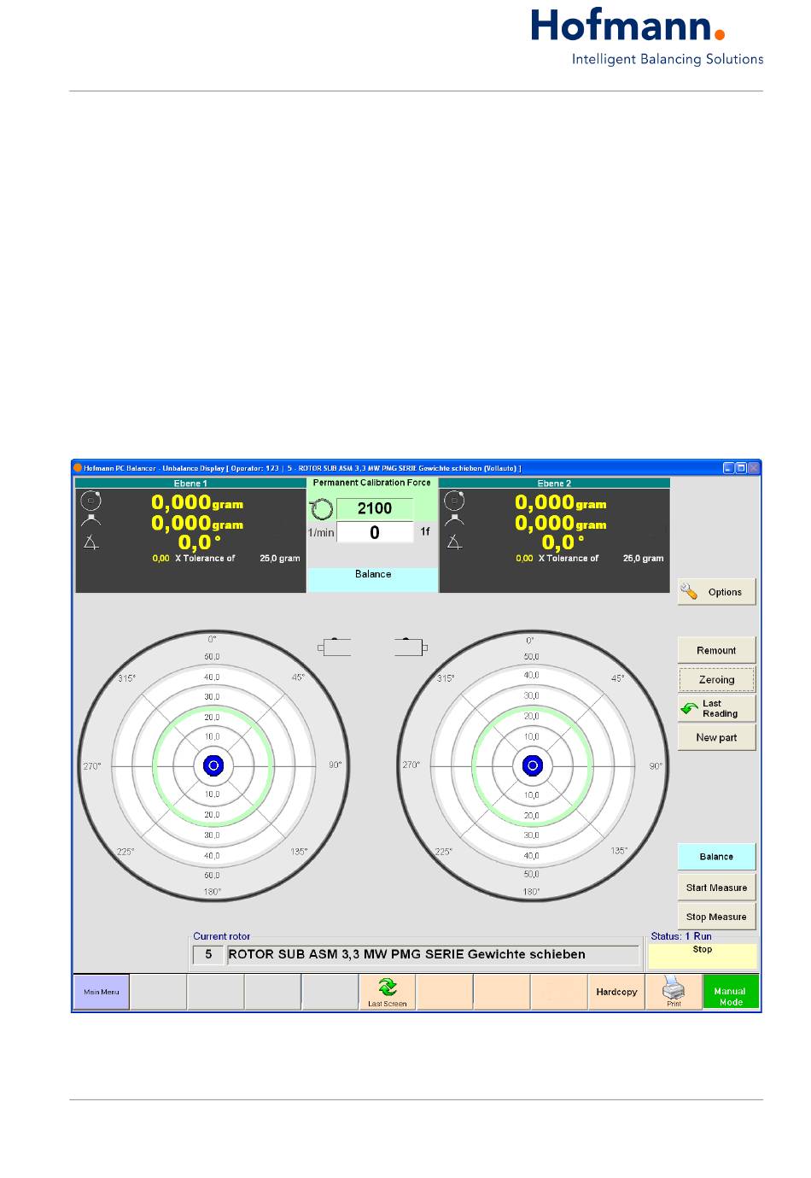Click the 1f label
This screenshot has width=811, height=1178.
point(425,531)
